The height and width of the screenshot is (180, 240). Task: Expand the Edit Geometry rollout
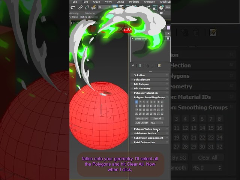(150, 88)
